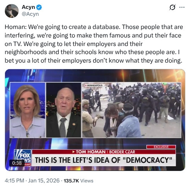Click the red EXCLUSIVE tag in the video
This screenshot has width=187, height=189.
161,147
